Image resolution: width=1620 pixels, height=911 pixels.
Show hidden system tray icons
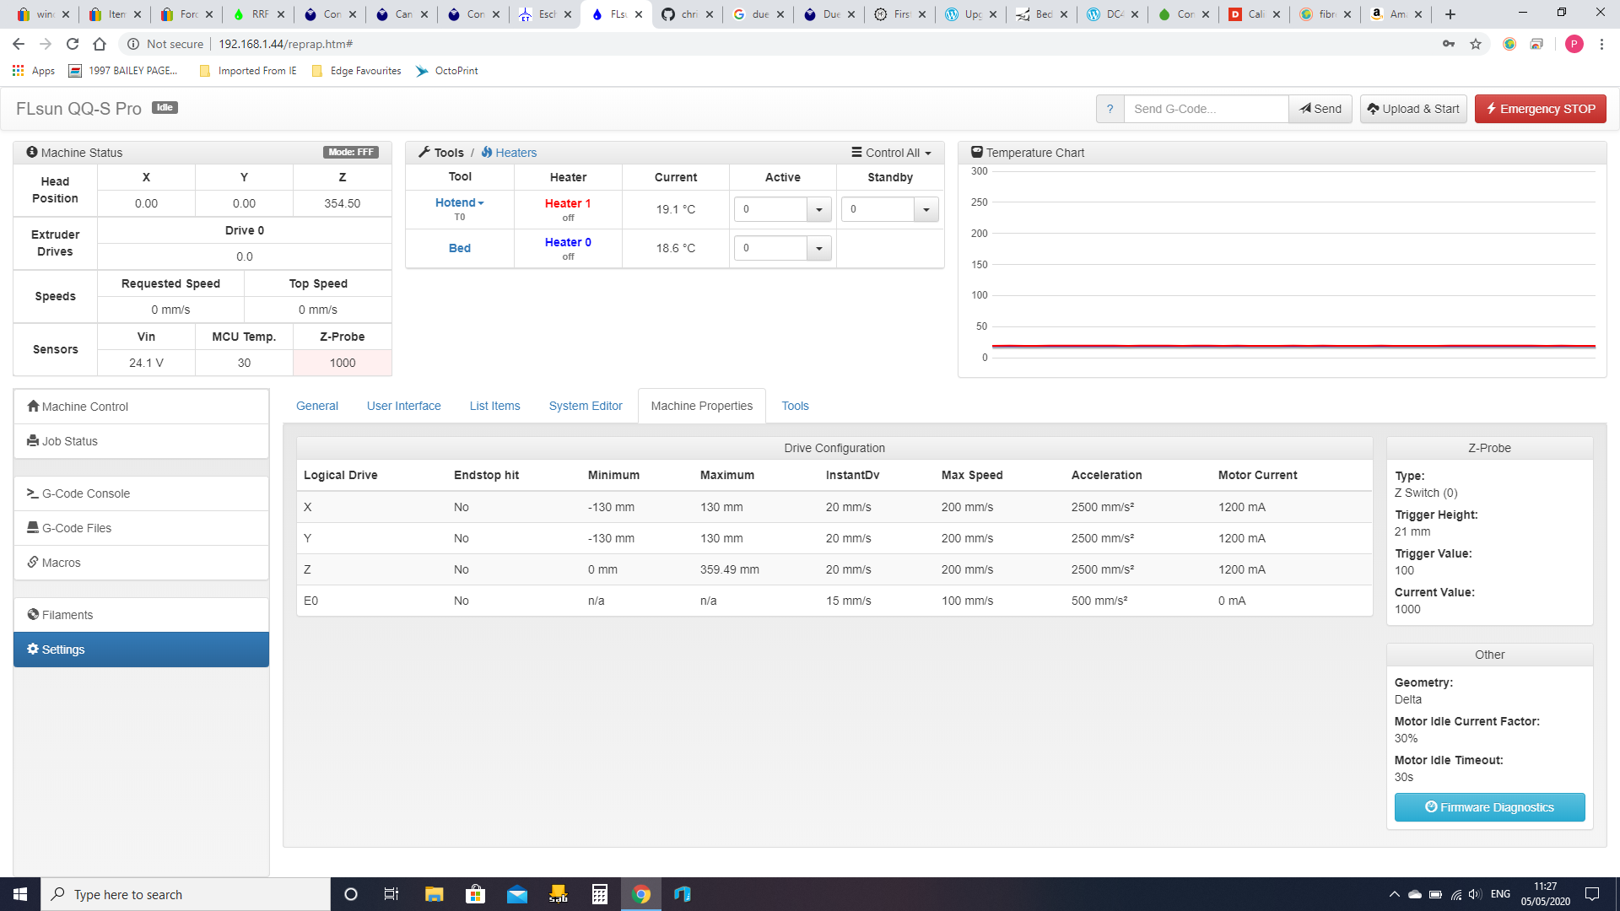pos(1394,894)
